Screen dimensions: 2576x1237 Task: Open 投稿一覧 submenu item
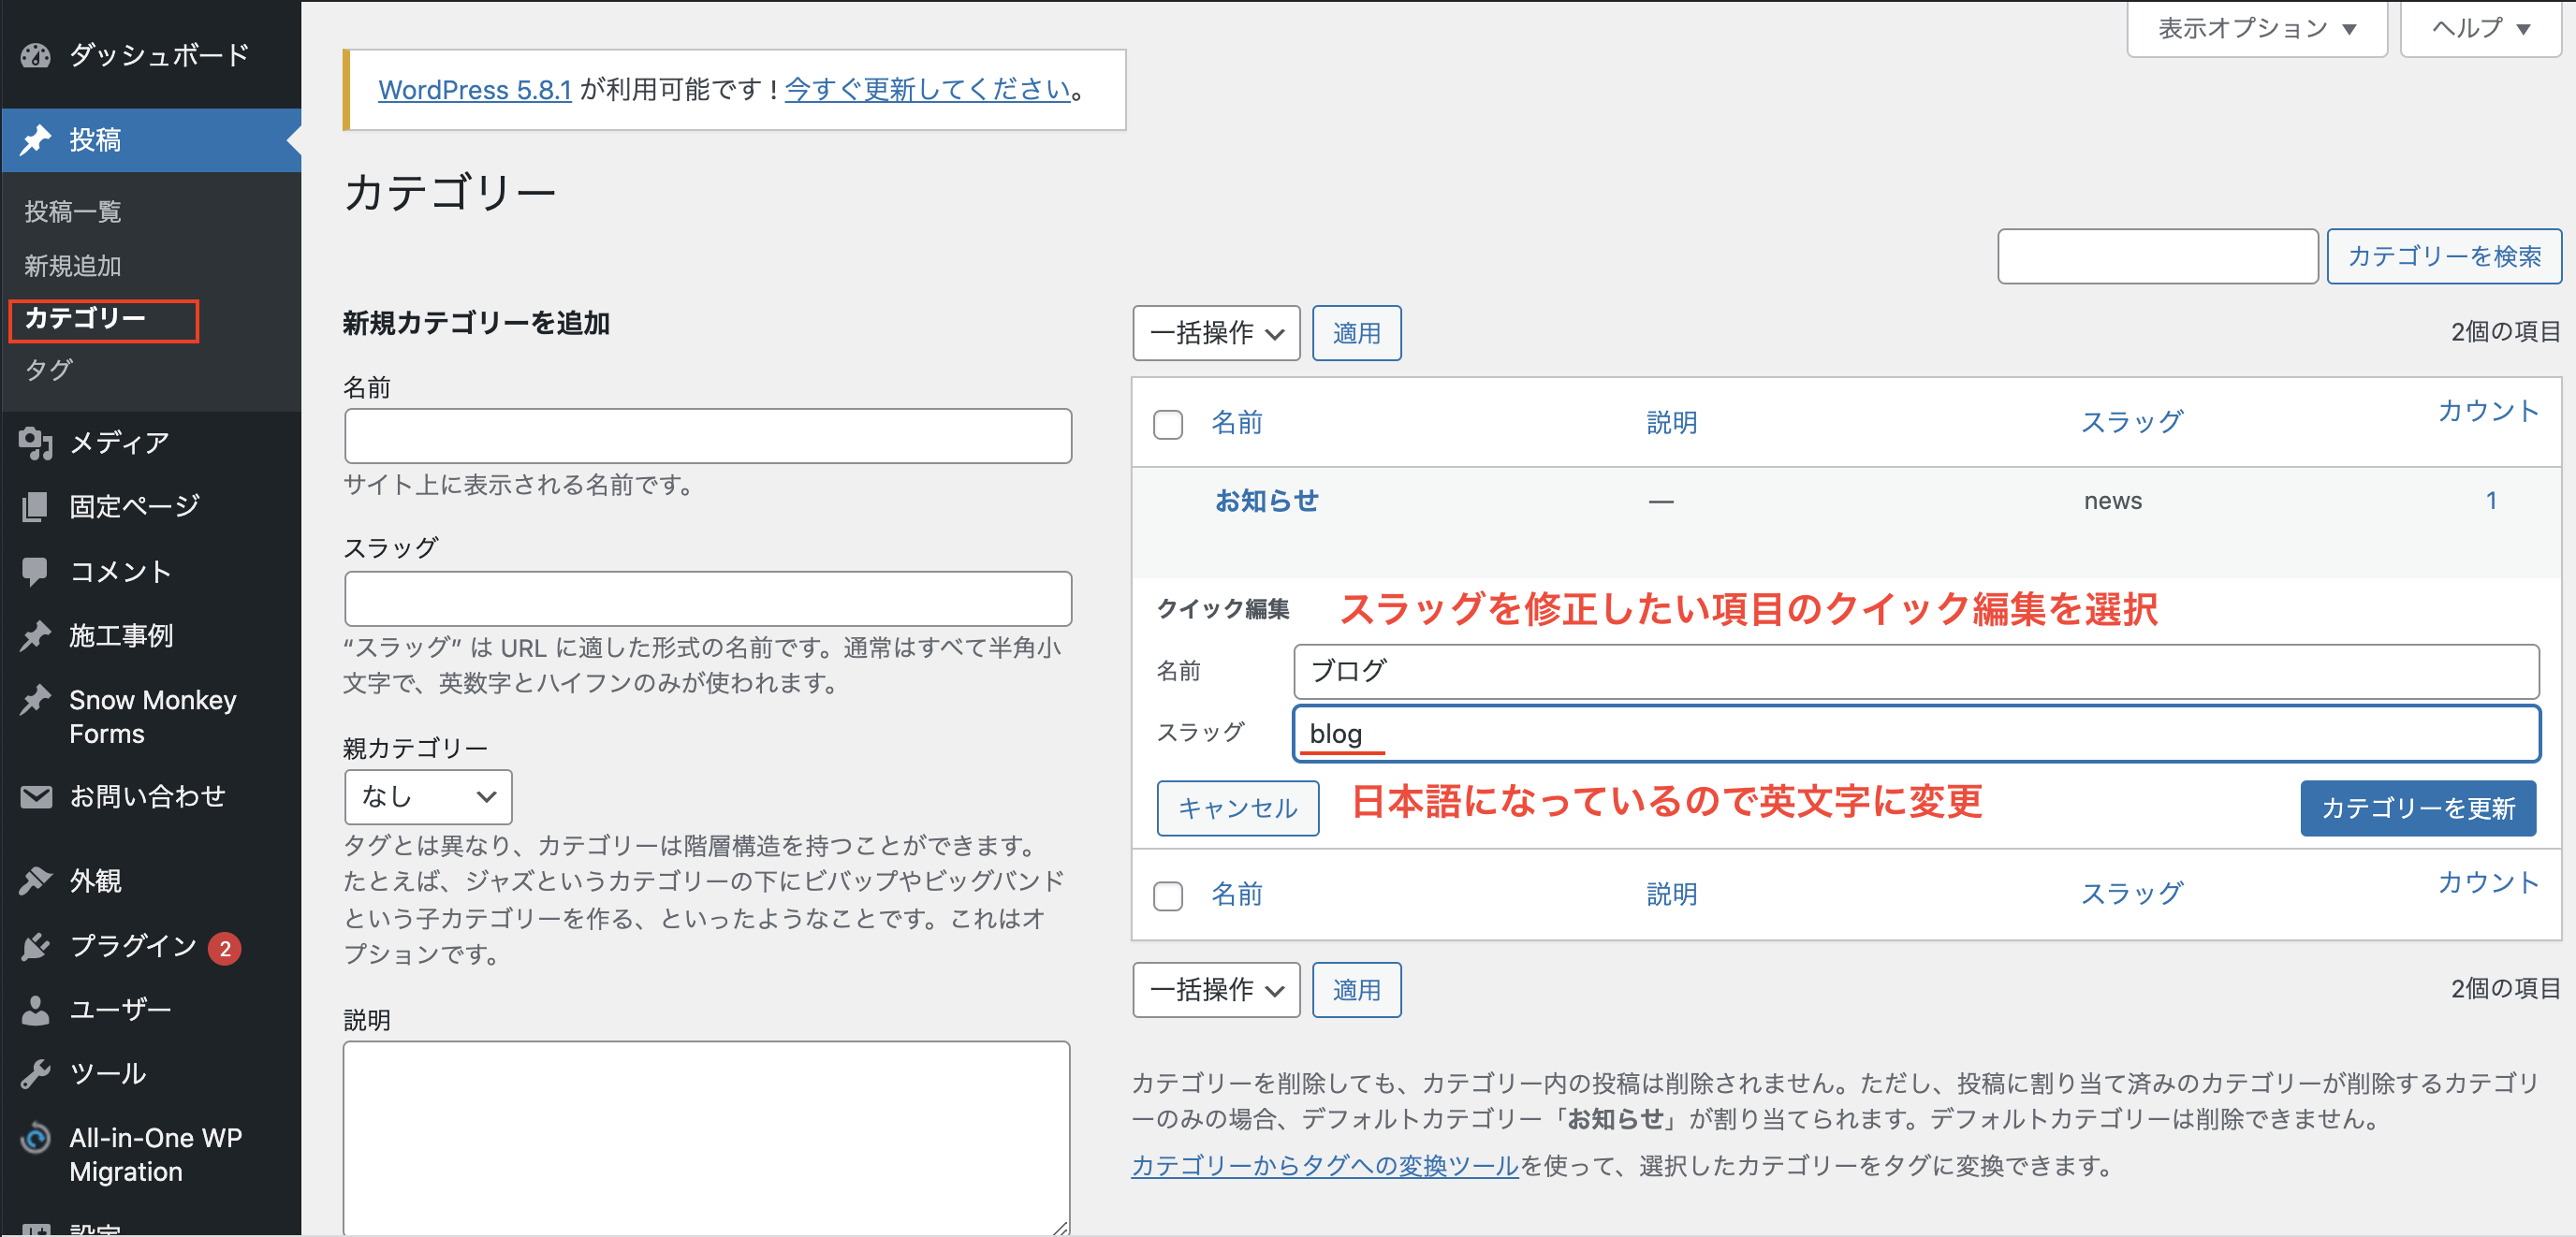[x=73, y=212]
